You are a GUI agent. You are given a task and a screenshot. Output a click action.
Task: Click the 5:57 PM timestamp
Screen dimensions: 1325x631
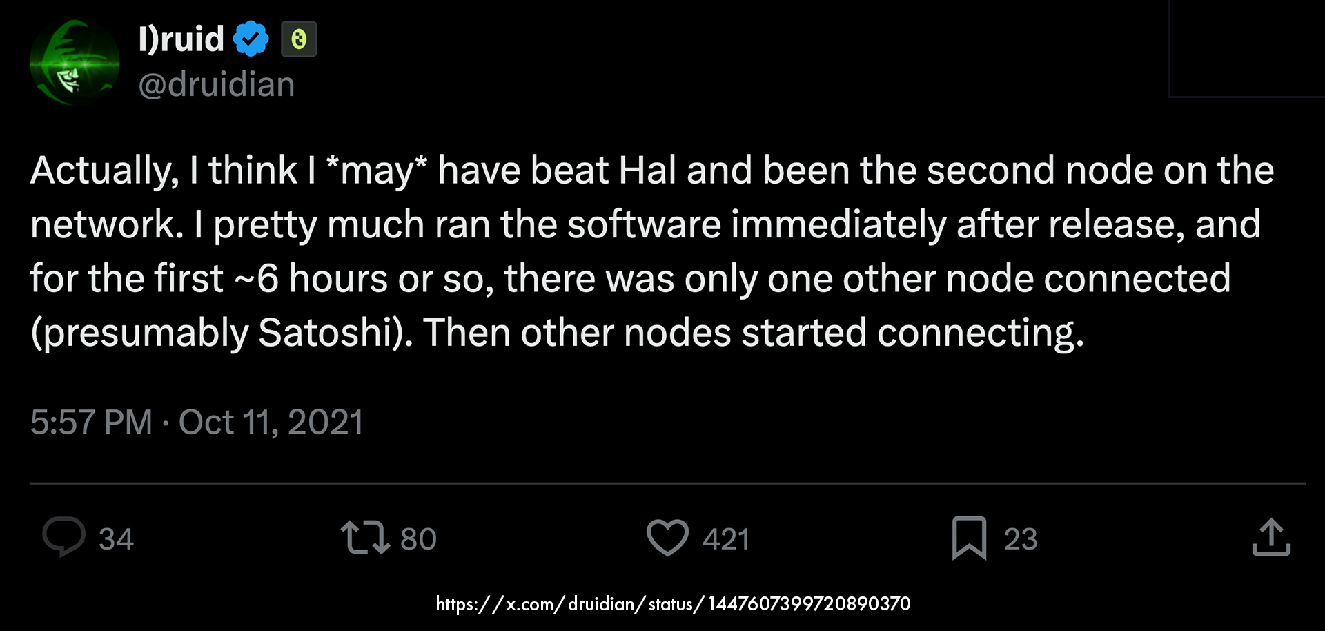91,422
